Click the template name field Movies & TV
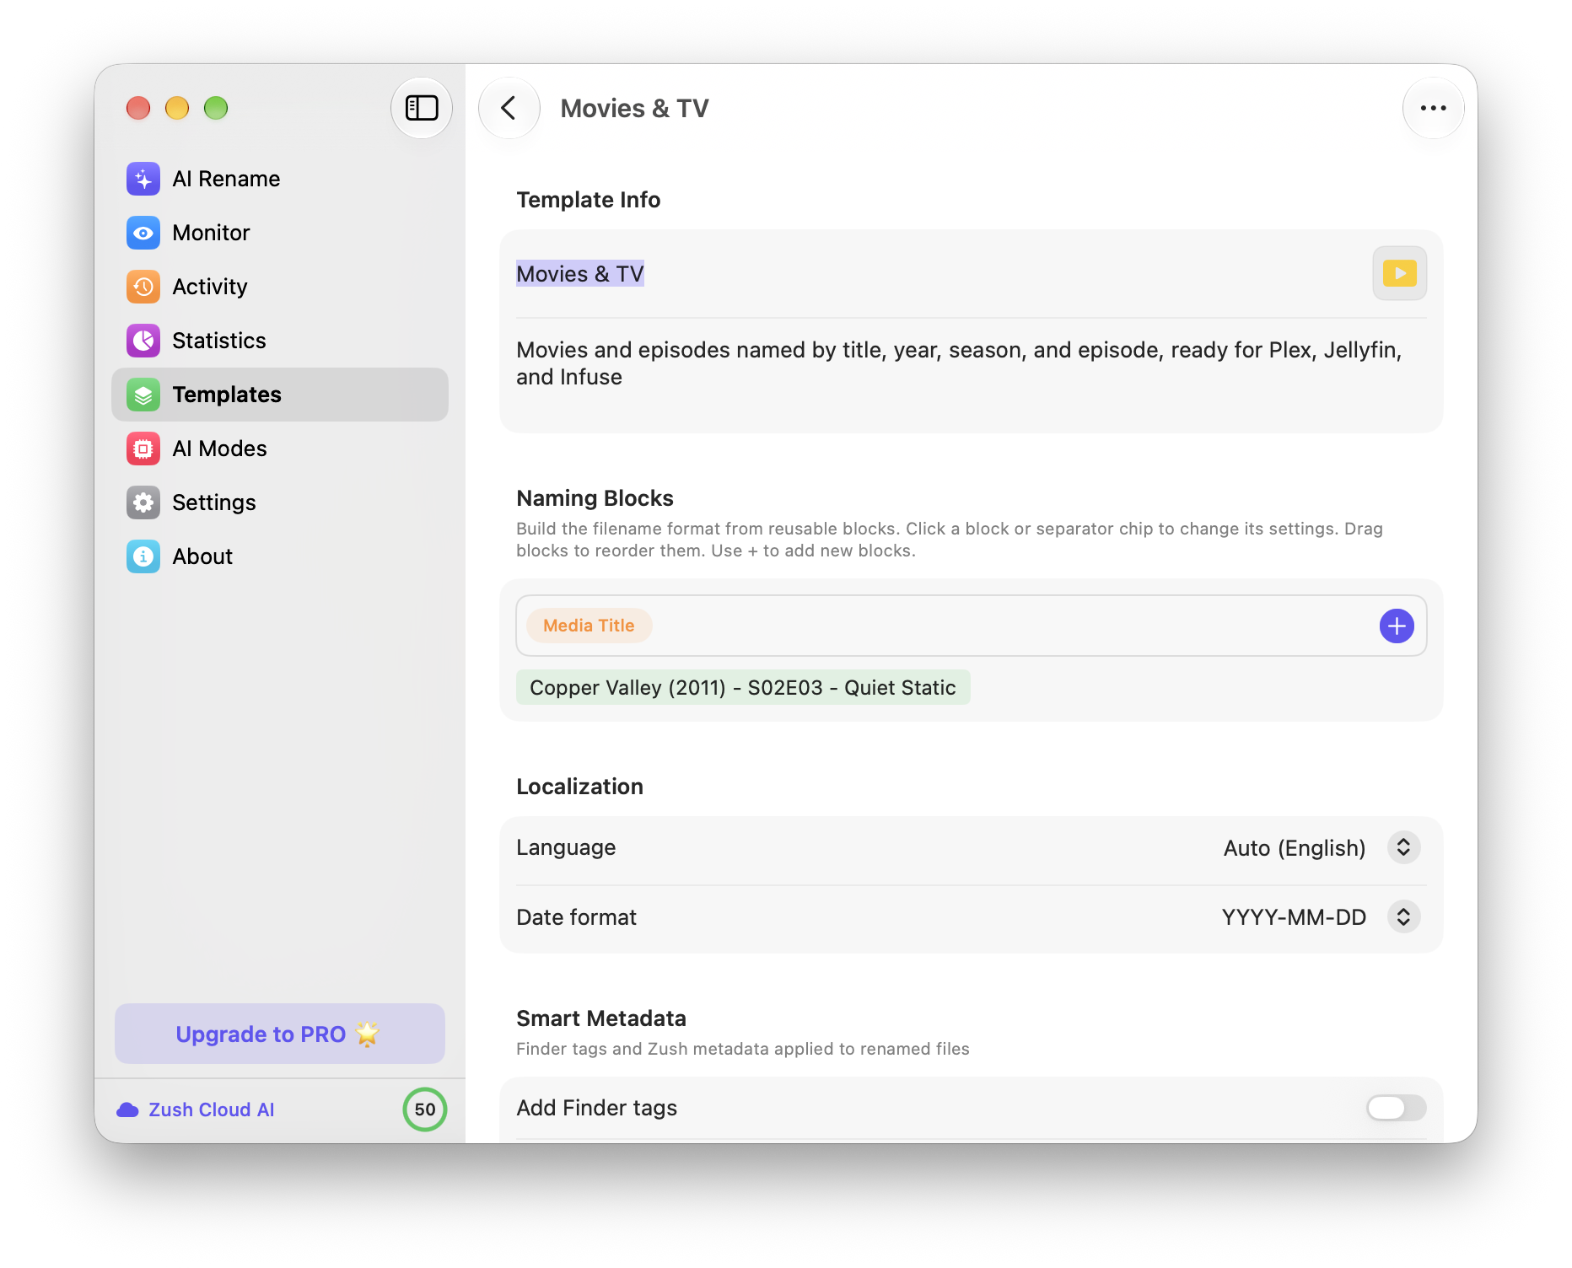The width and height of the screenshot is (1572, 1268). [x=580, y=273]
